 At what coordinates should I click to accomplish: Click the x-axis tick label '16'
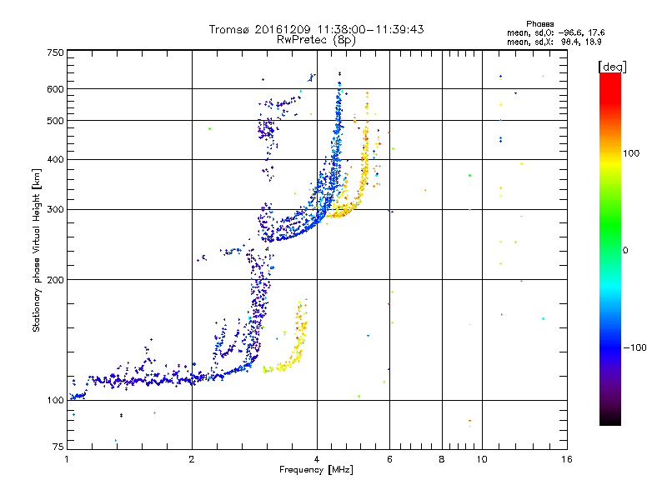click(x=567, y=459)
